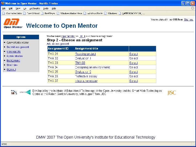The image size is (196, 147).
Task: Open the Integrative essay assignment title
Action: click(x=86, y=81)
